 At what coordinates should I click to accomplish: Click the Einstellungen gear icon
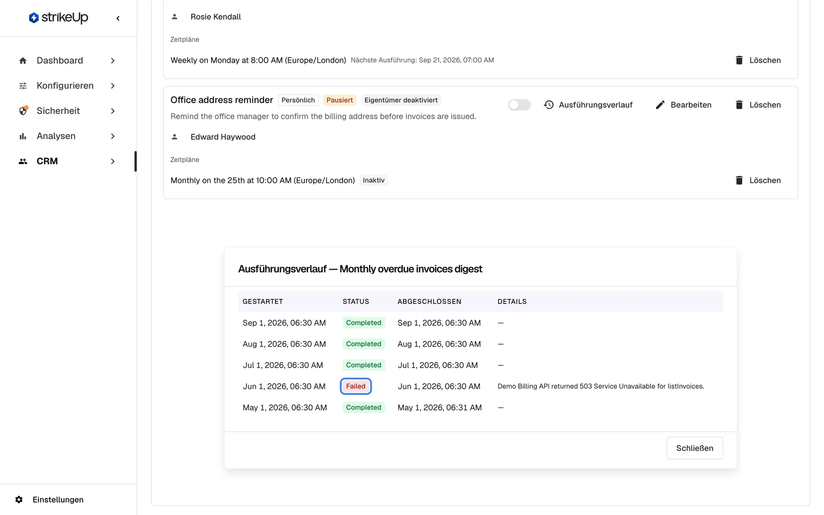point(19,499)
